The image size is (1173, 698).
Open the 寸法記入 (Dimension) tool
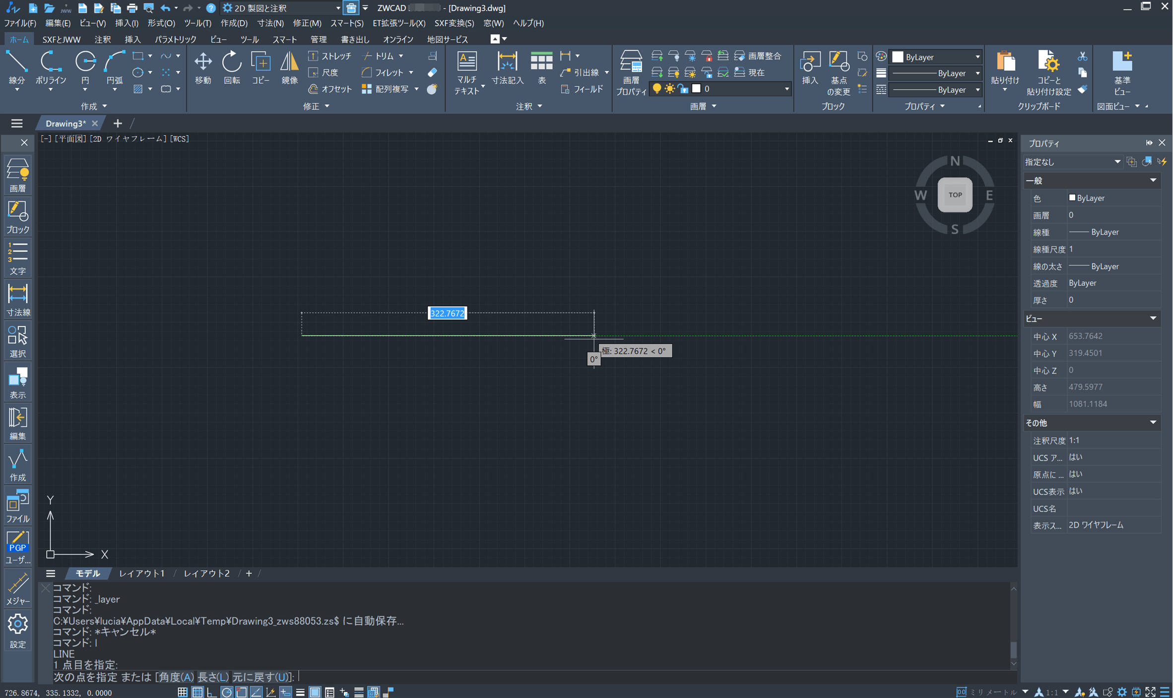pos(507,68)
